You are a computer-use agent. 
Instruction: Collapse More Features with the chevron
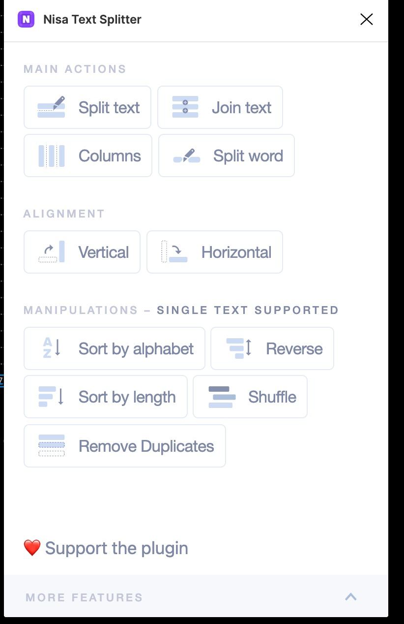tap(351, 597)
